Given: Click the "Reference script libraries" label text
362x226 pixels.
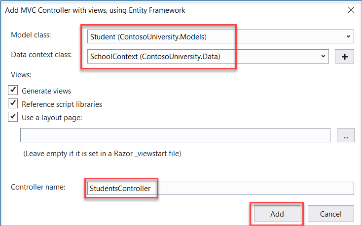Looking at the screenshot, I should click(x=62, y=104).
